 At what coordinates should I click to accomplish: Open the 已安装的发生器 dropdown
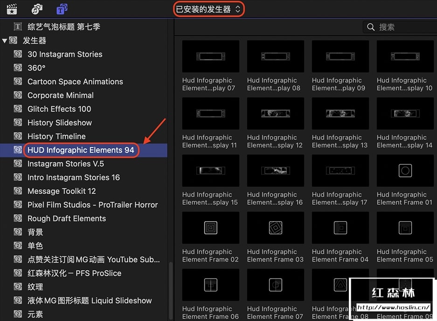click(208, 9)
